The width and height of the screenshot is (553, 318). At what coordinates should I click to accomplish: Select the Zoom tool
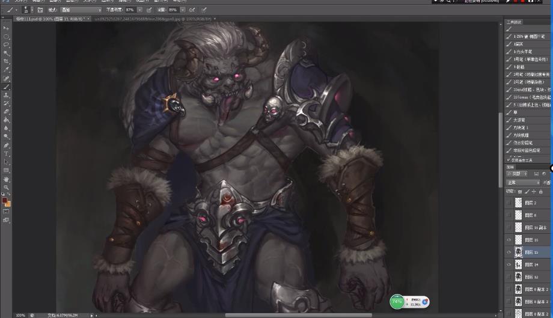pos(6,188)
